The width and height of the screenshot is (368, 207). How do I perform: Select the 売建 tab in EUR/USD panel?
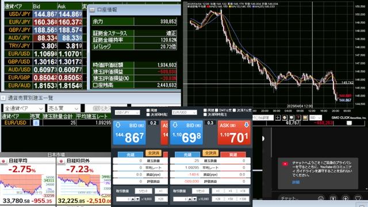187,155
